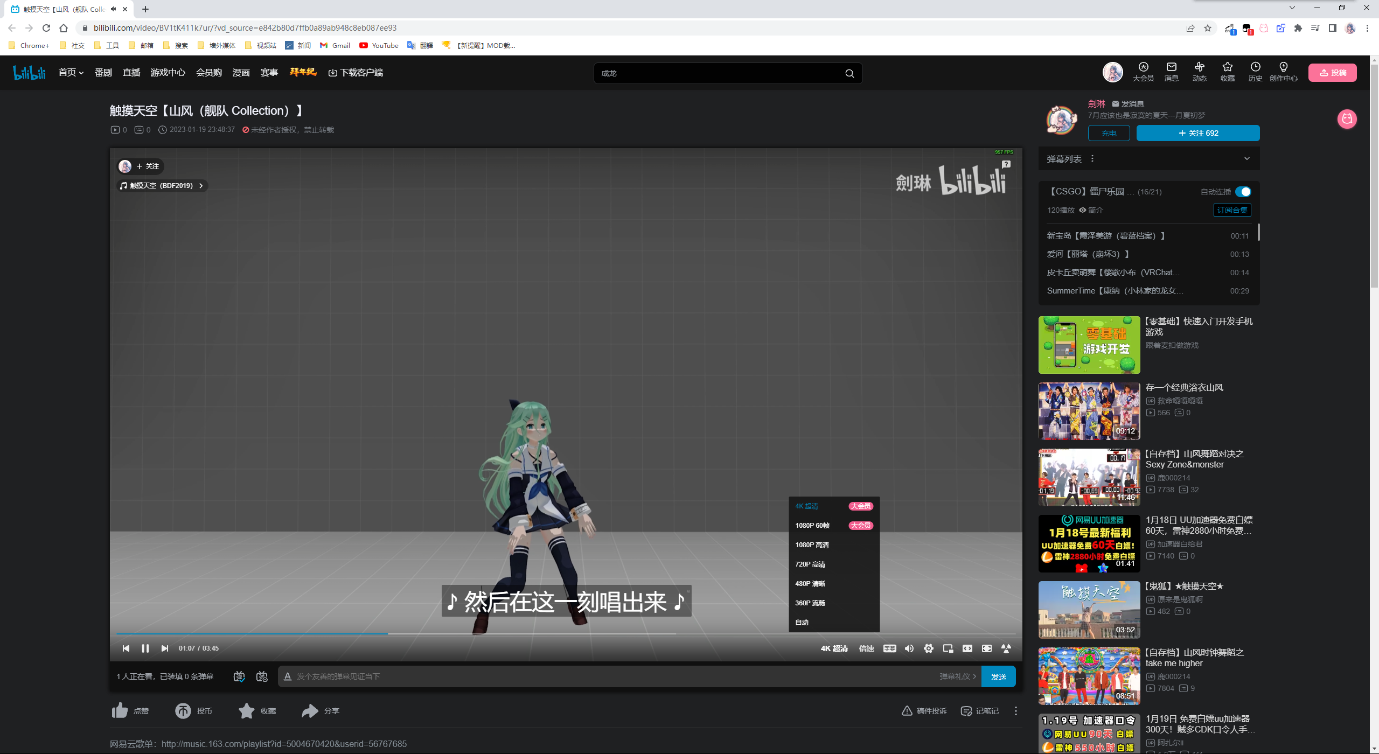
Task: Open 稿件投诉 report link
Action: 924,711
